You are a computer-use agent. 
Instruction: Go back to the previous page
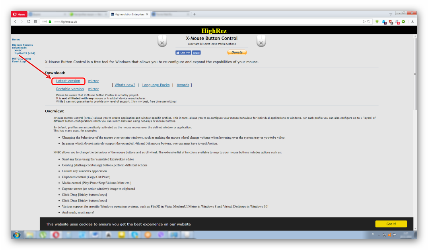[x=15, y=21]
